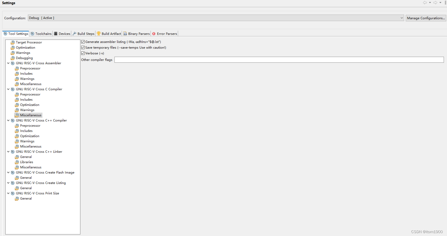Screen dimensions: 447x236
Task: Collapse Cross Create Listing node
Action: pos(8,183)
